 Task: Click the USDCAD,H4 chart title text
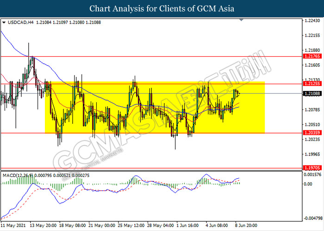(x=21, y=23)
